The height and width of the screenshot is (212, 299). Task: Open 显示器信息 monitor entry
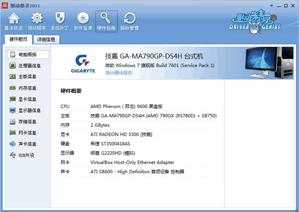pyautogui.click(x=25, y=110)
